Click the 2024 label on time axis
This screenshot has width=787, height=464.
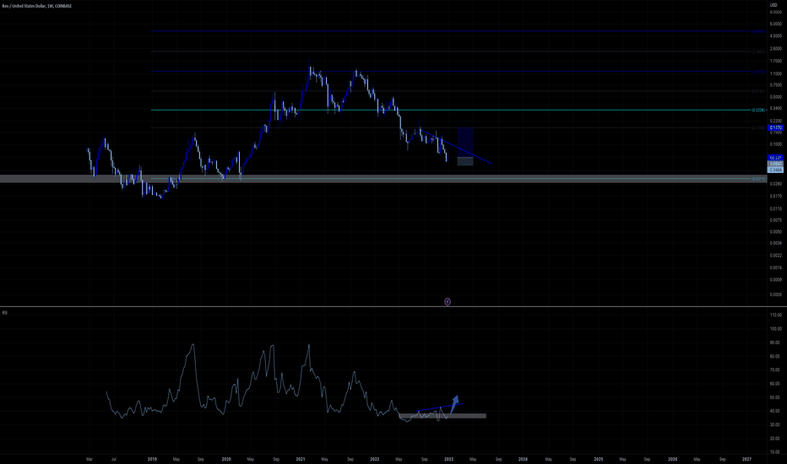[523, 459]
